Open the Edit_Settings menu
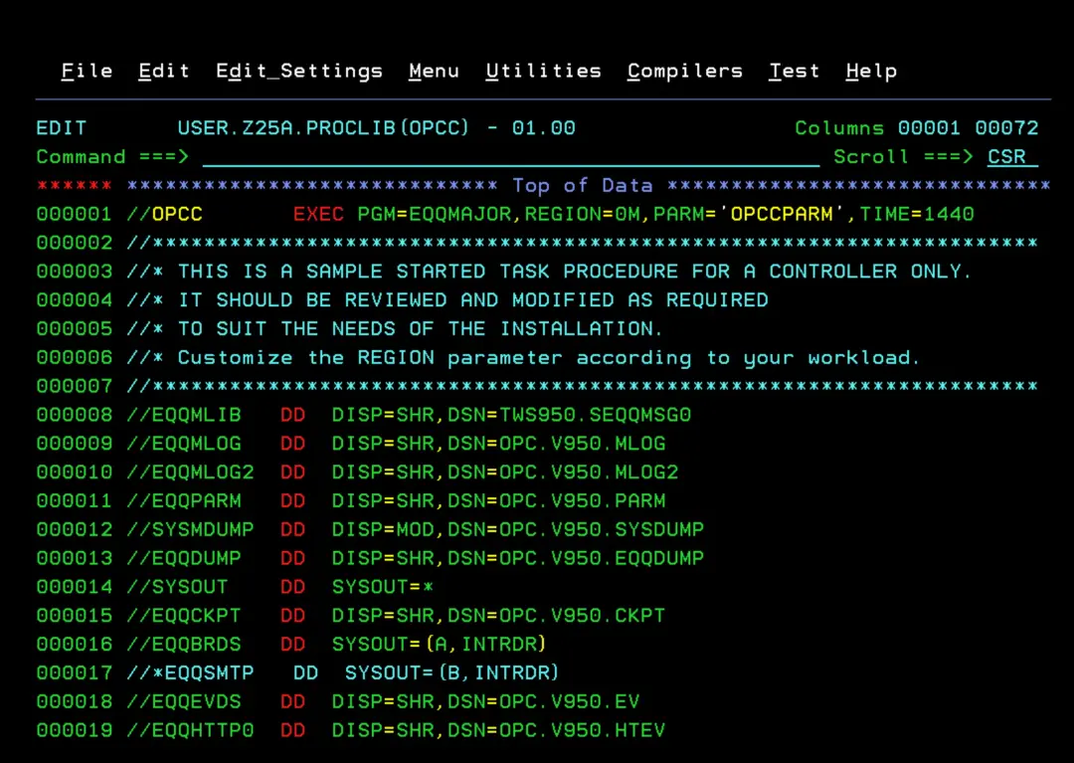The image size is (1074, 763). click(x=299, y=72)
